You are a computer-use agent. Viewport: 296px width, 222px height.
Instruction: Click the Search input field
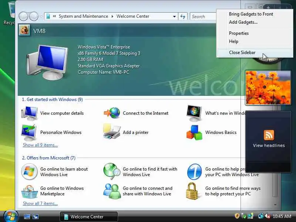point(203,16)
